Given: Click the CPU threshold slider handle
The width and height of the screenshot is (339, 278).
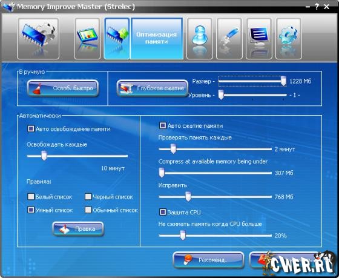Looking at the screenshot, I should click(183, 236).
